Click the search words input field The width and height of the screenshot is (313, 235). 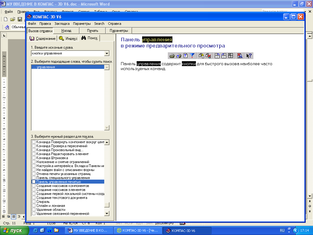tap(68, 53)
